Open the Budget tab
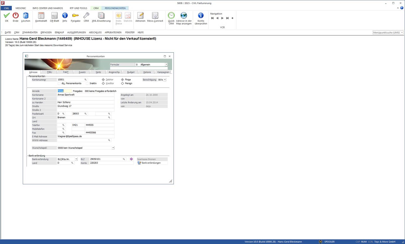Image resolution: width=405 pixels, height=244 pixels. (x=131, y=72)
